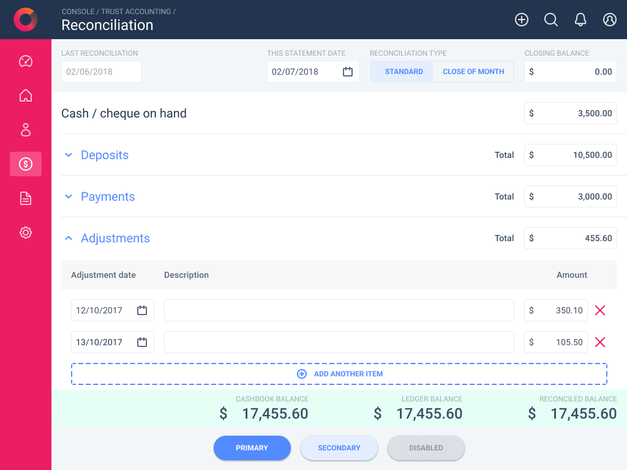The image size is (627, 470).
Task: Click the Deposits total 10,500.00 field
Action: pyautogui.click(x=570, y=155)
